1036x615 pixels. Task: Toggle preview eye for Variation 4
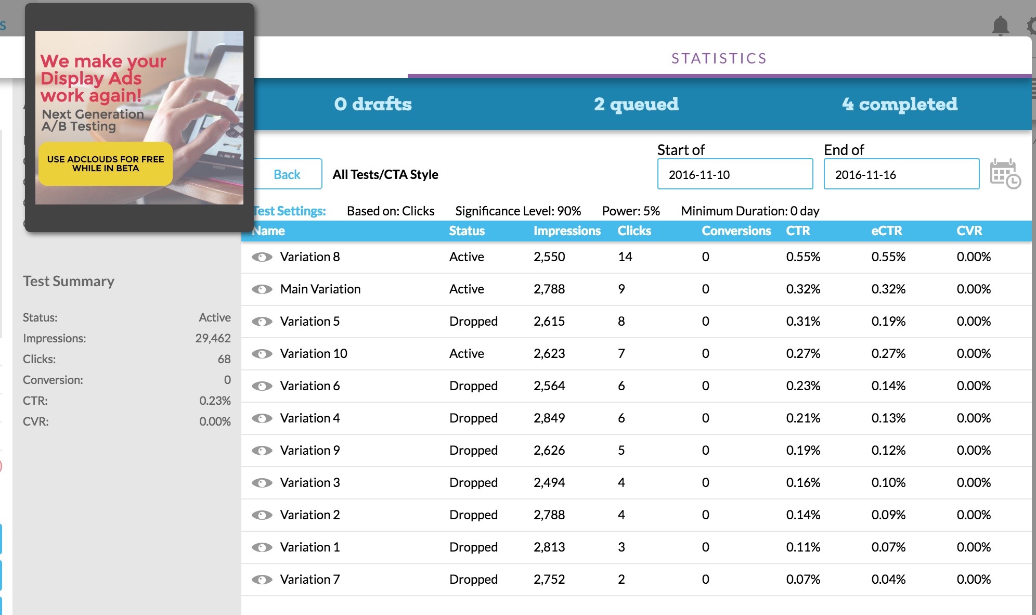click(262, 418)
